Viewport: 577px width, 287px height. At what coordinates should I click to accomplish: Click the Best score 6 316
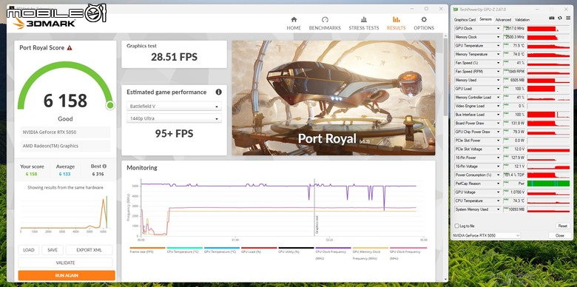(98, 174)
